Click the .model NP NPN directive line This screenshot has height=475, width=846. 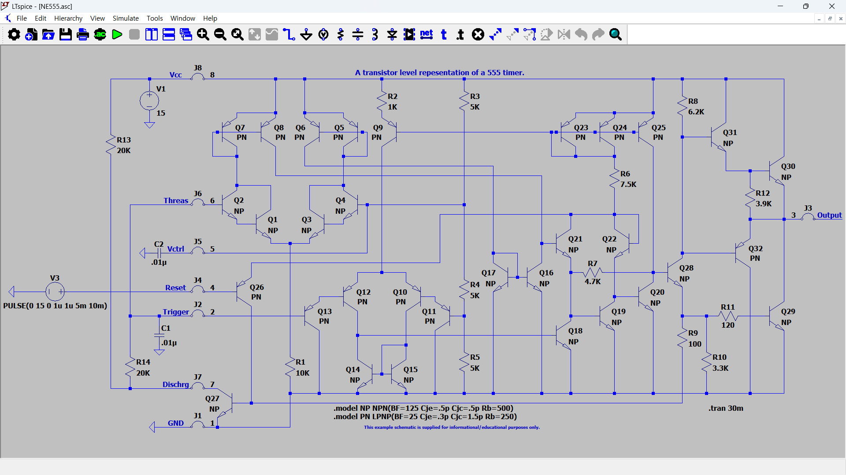click(x=423, y=408)
